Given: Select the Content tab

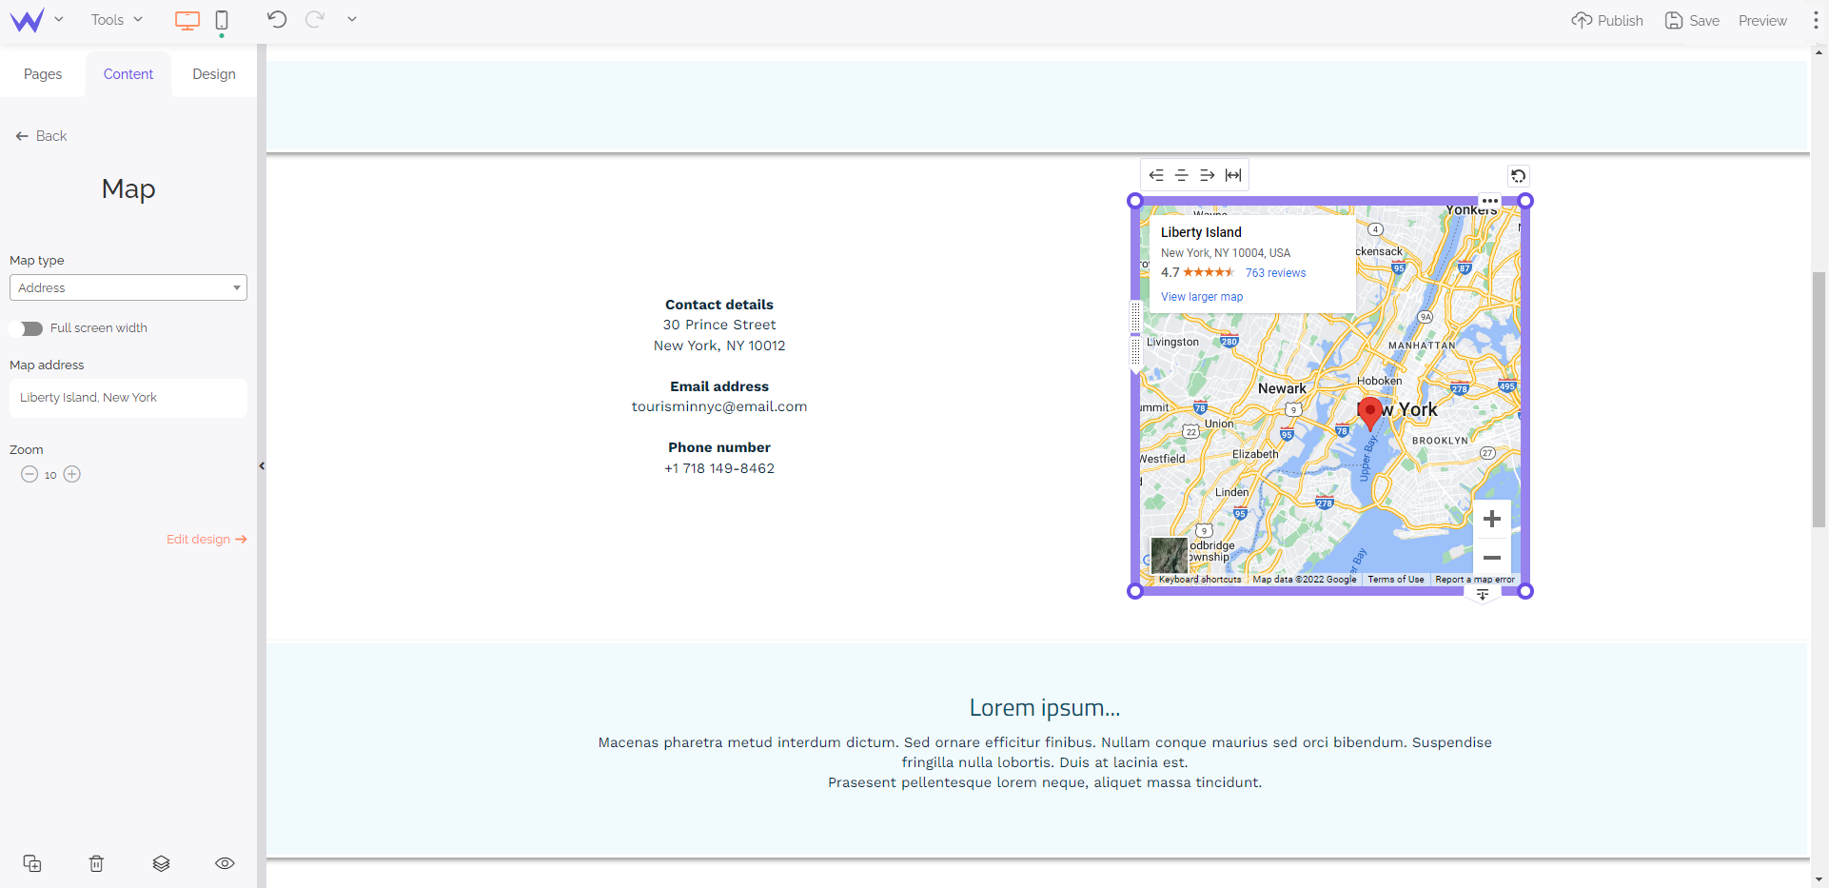Looking at the screenshot, I should pos(128,74).
